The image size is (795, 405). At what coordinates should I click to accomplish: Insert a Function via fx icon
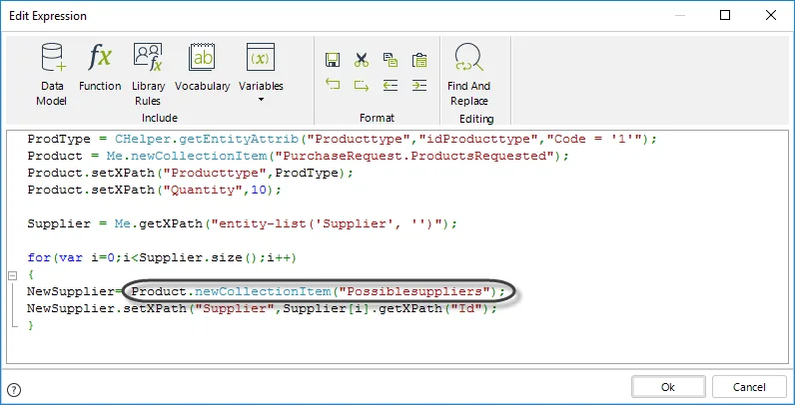100,67
